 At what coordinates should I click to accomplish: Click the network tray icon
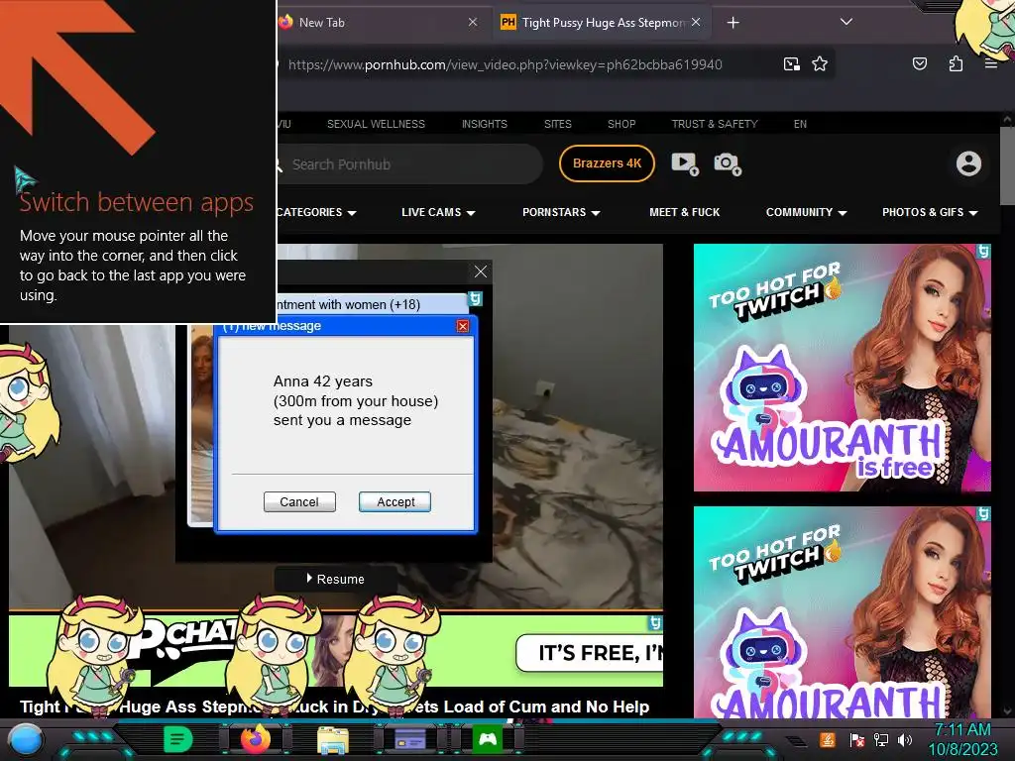pos(881,739)
